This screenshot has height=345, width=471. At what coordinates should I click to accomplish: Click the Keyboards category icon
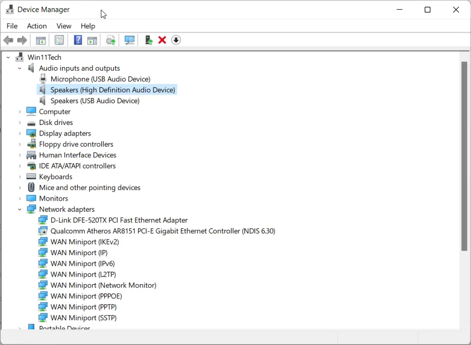[31, 176]
